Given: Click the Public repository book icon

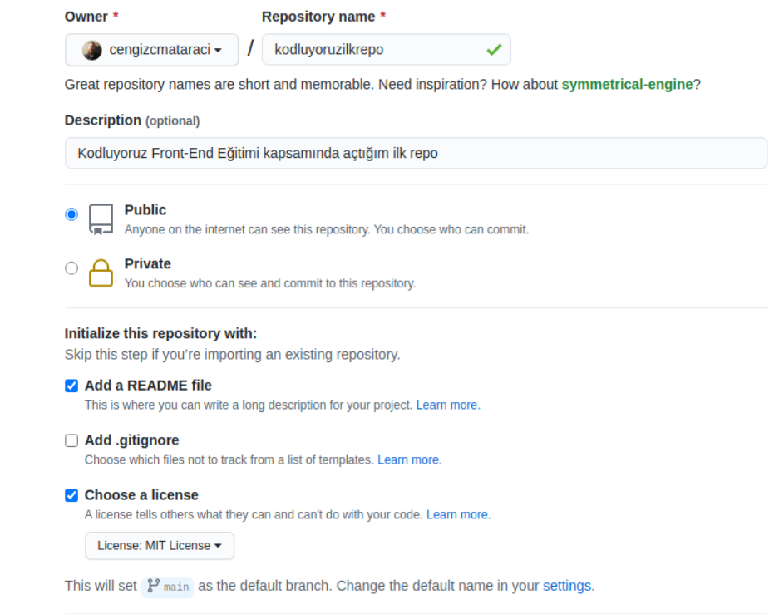Looking at the screenshot, I should (100, 218).
